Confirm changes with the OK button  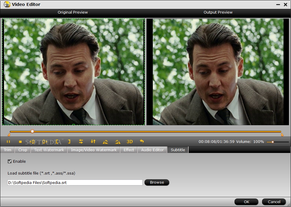pos(247,202)
